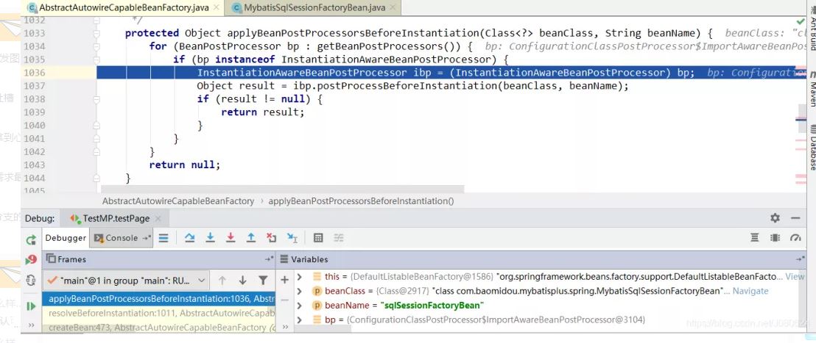Toggle the frames filter funnel icon
816x343 pixels.
tap(263, 280)
